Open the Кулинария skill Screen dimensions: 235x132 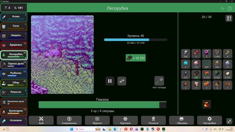click(x=14, y=111)
